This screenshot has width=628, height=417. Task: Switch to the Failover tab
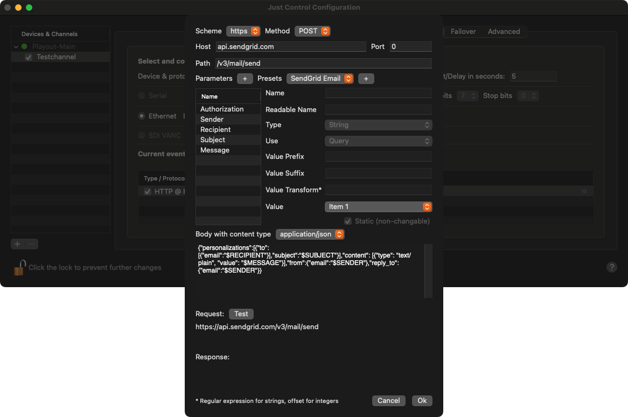click(463, 32)
